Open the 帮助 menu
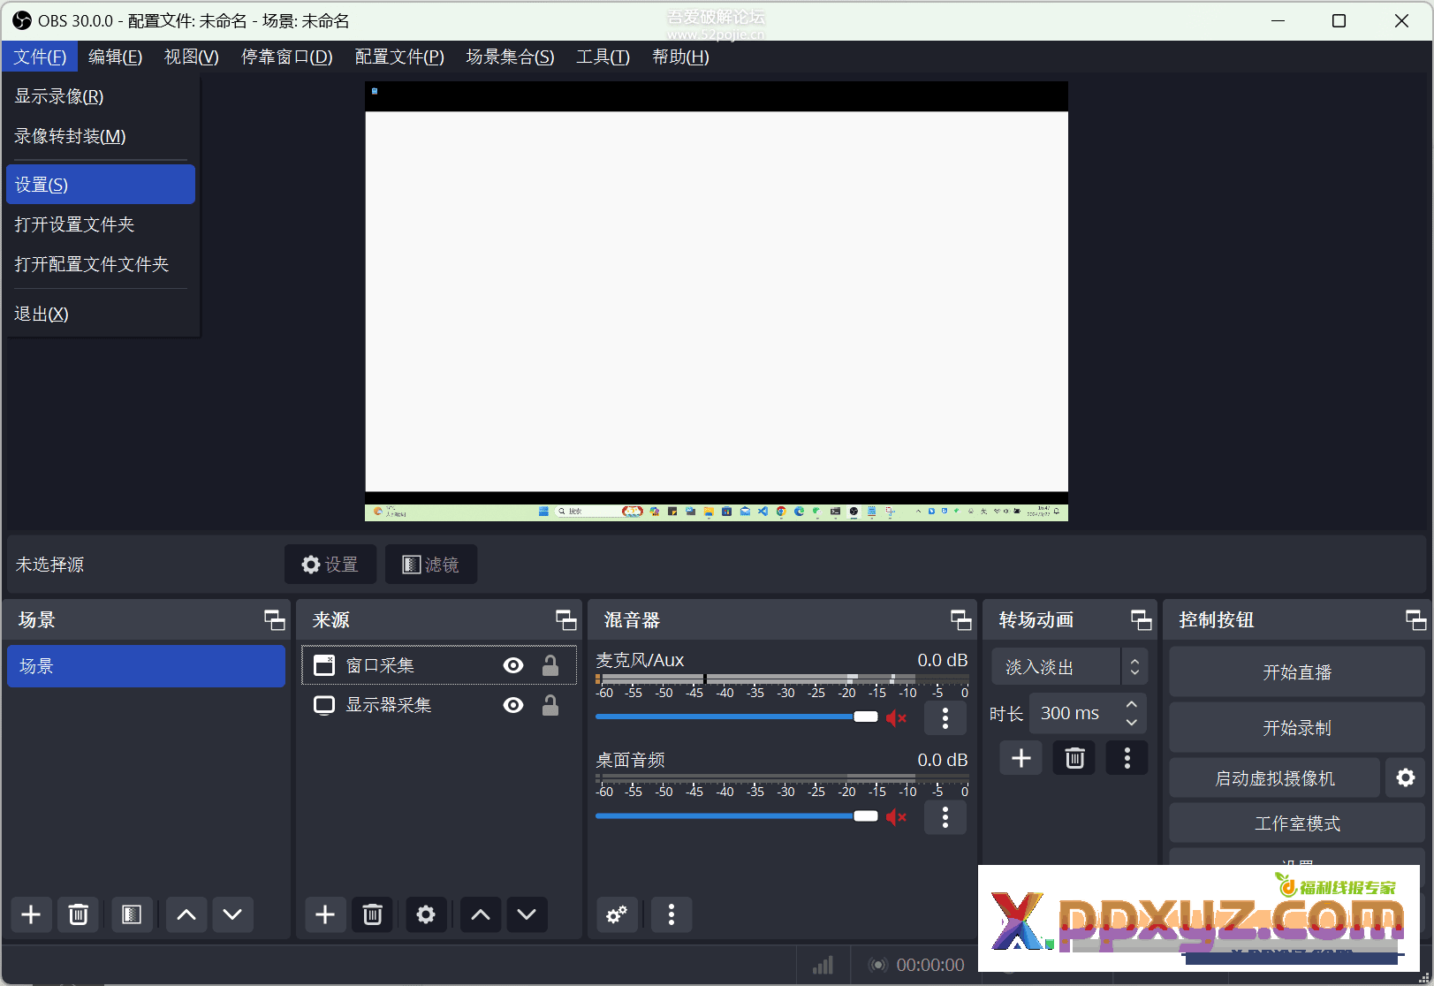 tap(680, 57)
